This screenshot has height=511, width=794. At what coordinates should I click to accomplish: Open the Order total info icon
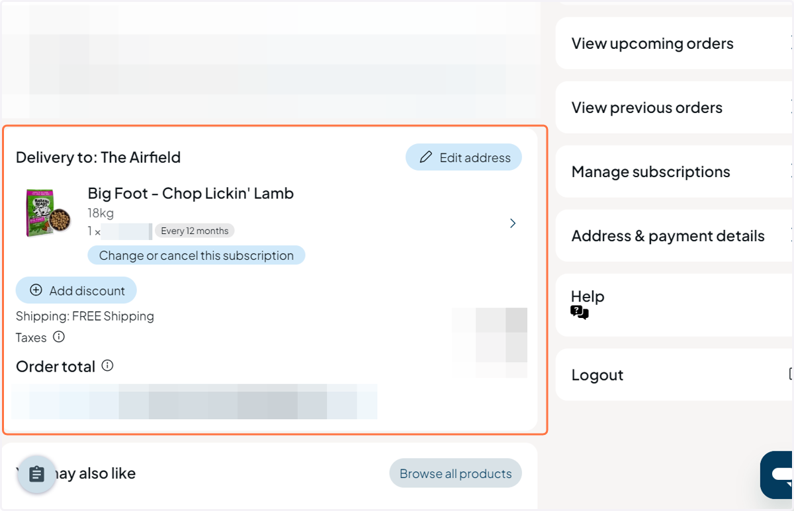pyautogui.click(x=107, y=366)
